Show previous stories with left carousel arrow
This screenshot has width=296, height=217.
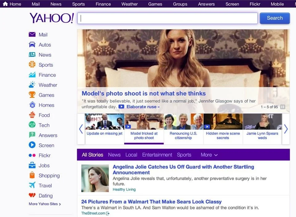pos(81,129)
